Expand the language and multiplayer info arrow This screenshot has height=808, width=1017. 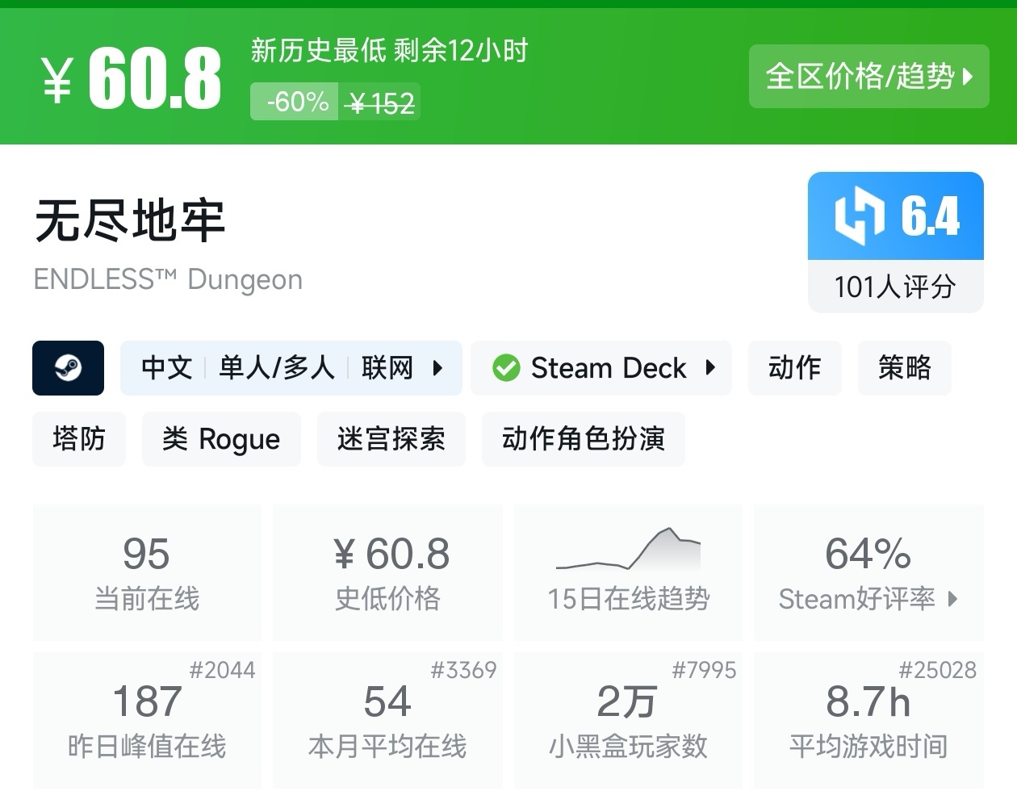coord(438,368)
